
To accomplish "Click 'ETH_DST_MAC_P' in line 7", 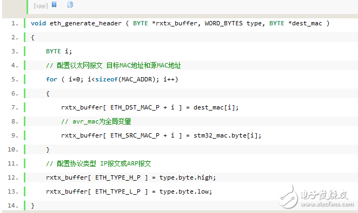I will pyautogui.click(x=135, y=107).
